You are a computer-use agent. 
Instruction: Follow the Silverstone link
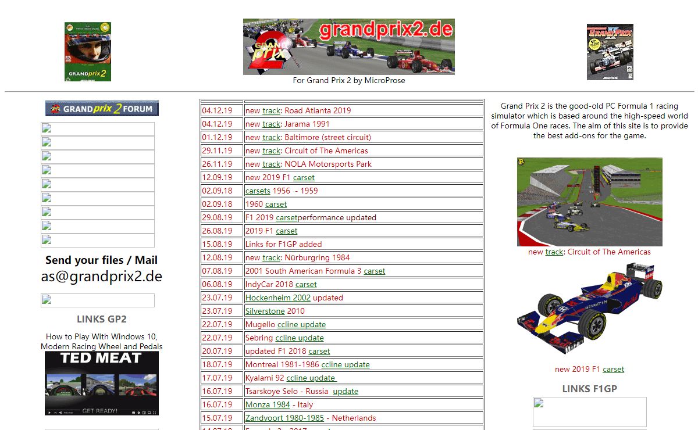coord(265,311)
